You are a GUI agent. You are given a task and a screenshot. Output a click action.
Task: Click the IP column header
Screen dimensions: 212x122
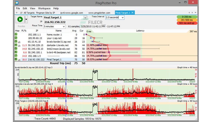coord(37,31)
